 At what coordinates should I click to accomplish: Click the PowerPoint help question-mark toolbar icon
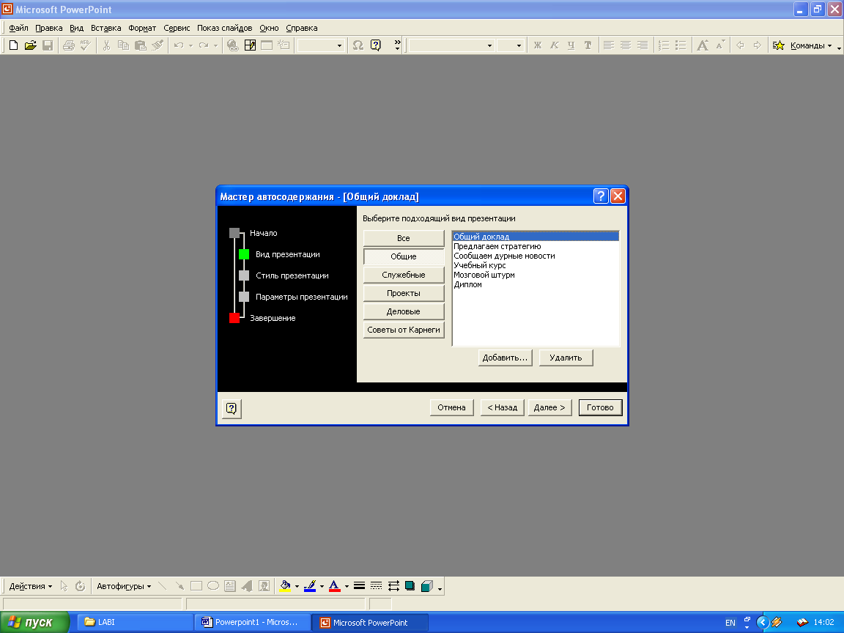click(375, 45)
